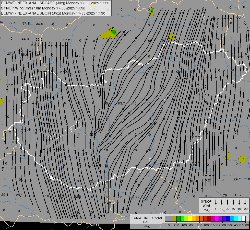Click the wind arrow above 100 in legend
Viewport: 250px width, 230px height.
tap(245, 202)
